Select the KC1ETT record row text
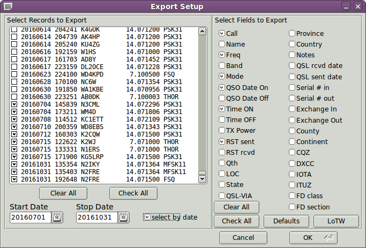Viewport: 366px width, 248px height. (x=101, y=119)
